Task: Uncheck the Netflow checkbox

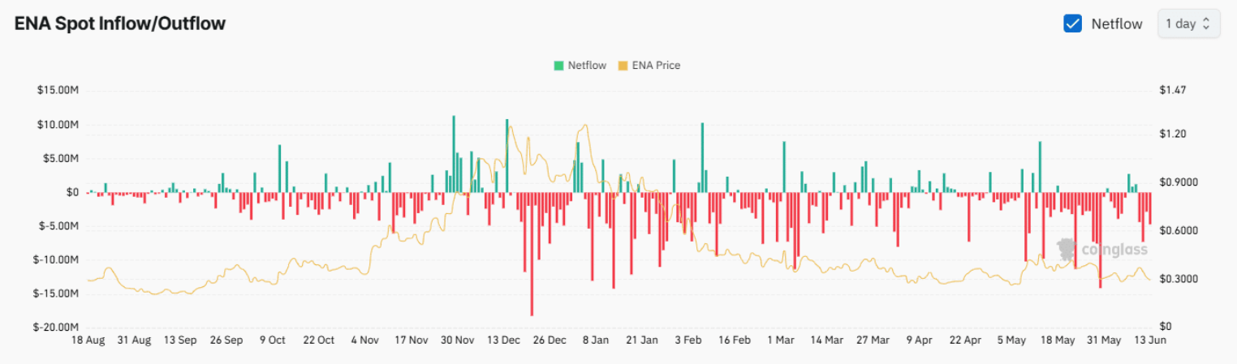Action: point(1072,24)
